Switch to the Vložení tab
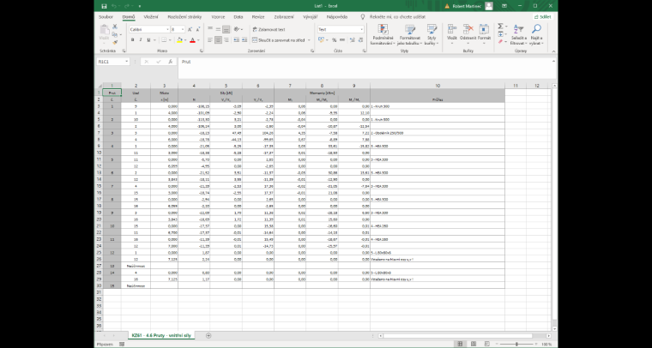Screen dimensions: 652x348 coord(150,17)
